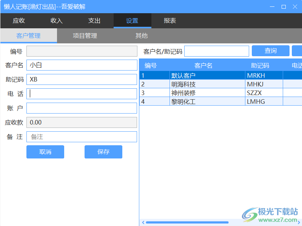
Task: Click the 备注 remarks input field
Action: 82,137
